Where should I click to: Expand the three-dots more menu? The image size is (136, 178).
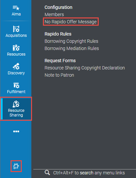(x=16, y=132)
